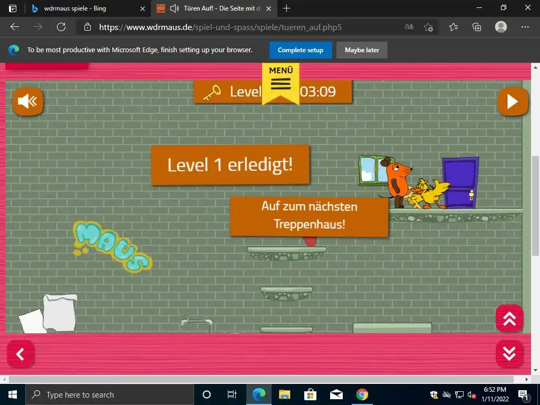Screen dimensions: 540x405
Task: Mute the game sound with the speaker button
Action: pos(27,101)
